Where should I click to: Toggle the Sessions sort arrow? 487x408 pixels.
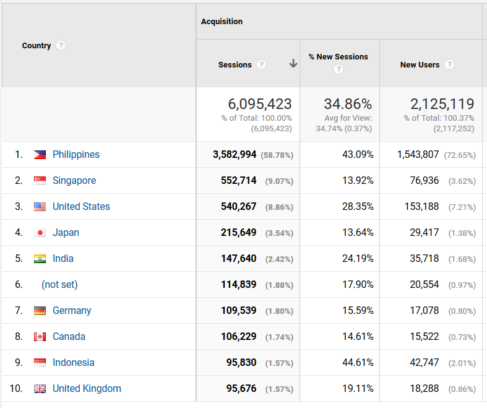(x=293, y=63)
